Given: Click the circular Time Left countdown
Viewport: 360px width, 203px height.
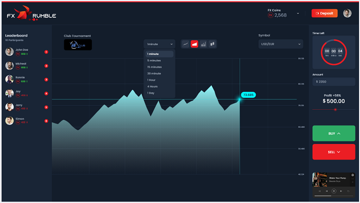Looking at the screenshot, I should pyautogui.click(x=334, y=52).
